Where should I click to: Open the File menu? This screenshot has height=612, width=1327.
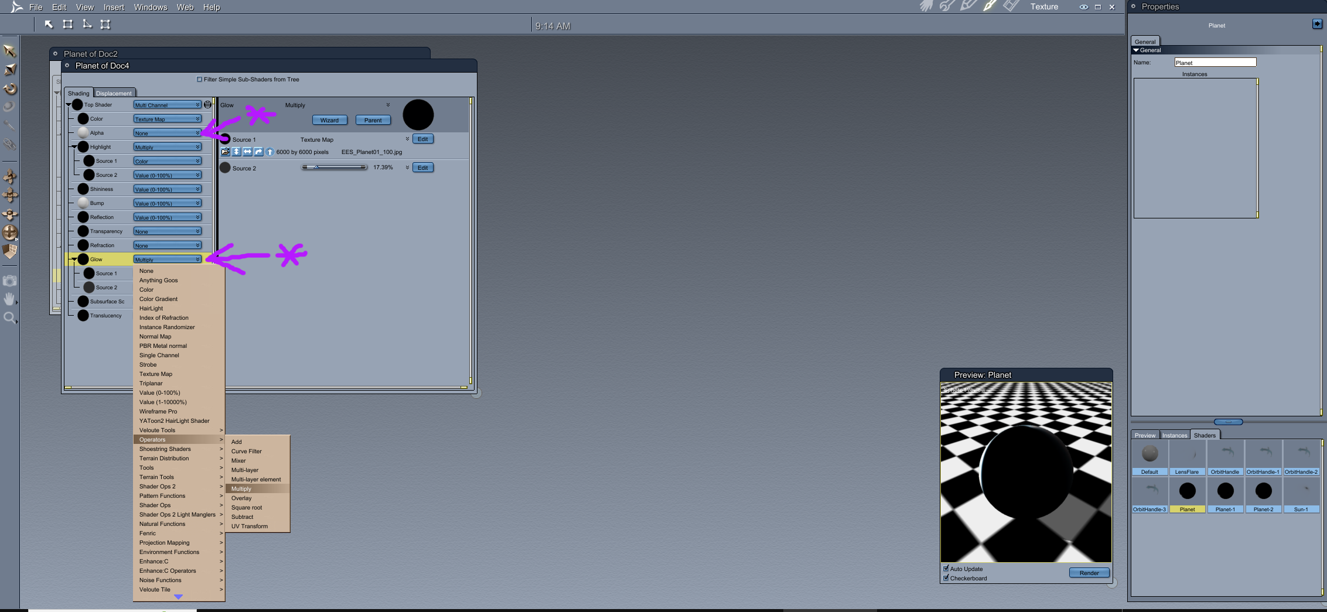(x=36, y=7)
